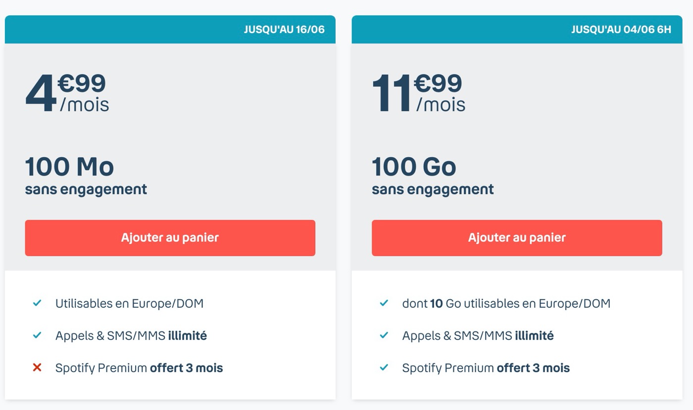The image size is (693, 410).
Task: Select the JUSQU'AU 16/06 banner
Action: 170,29
